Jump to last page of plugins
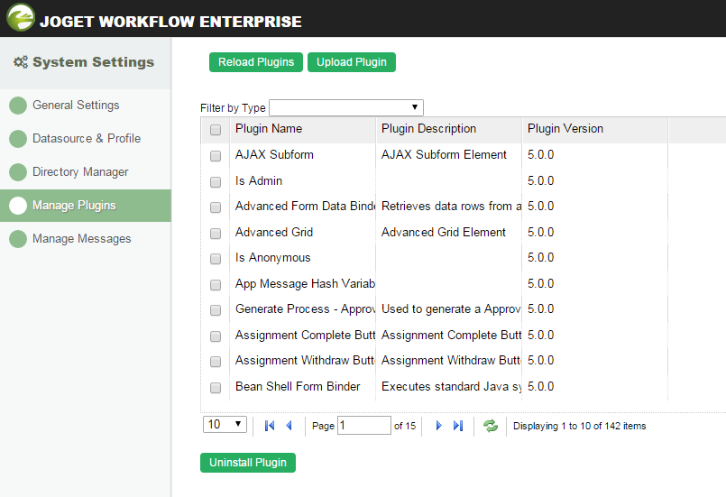This screenshot has width=726, height=497. 458,426
